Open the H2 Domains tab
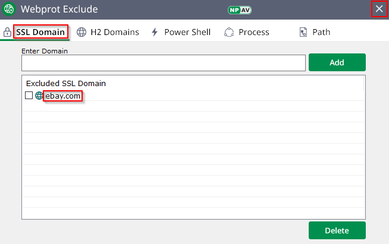 [x=114, y=32]
